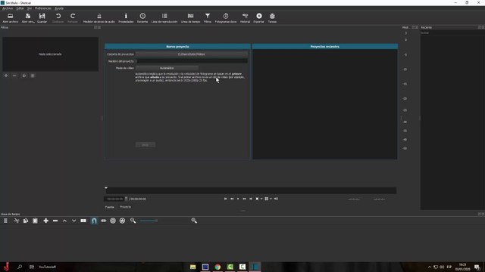The width and height of the screenshot is (485, 272).
Task: Click the Windows taskbar search icon
Action: pyautogui.click(x=20, y=267)
